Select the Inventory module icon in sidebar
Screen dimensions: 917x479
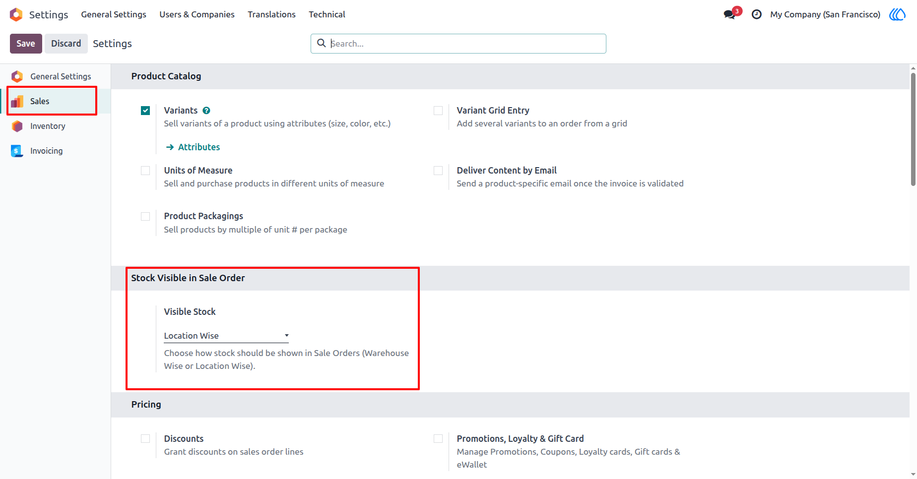17,126
